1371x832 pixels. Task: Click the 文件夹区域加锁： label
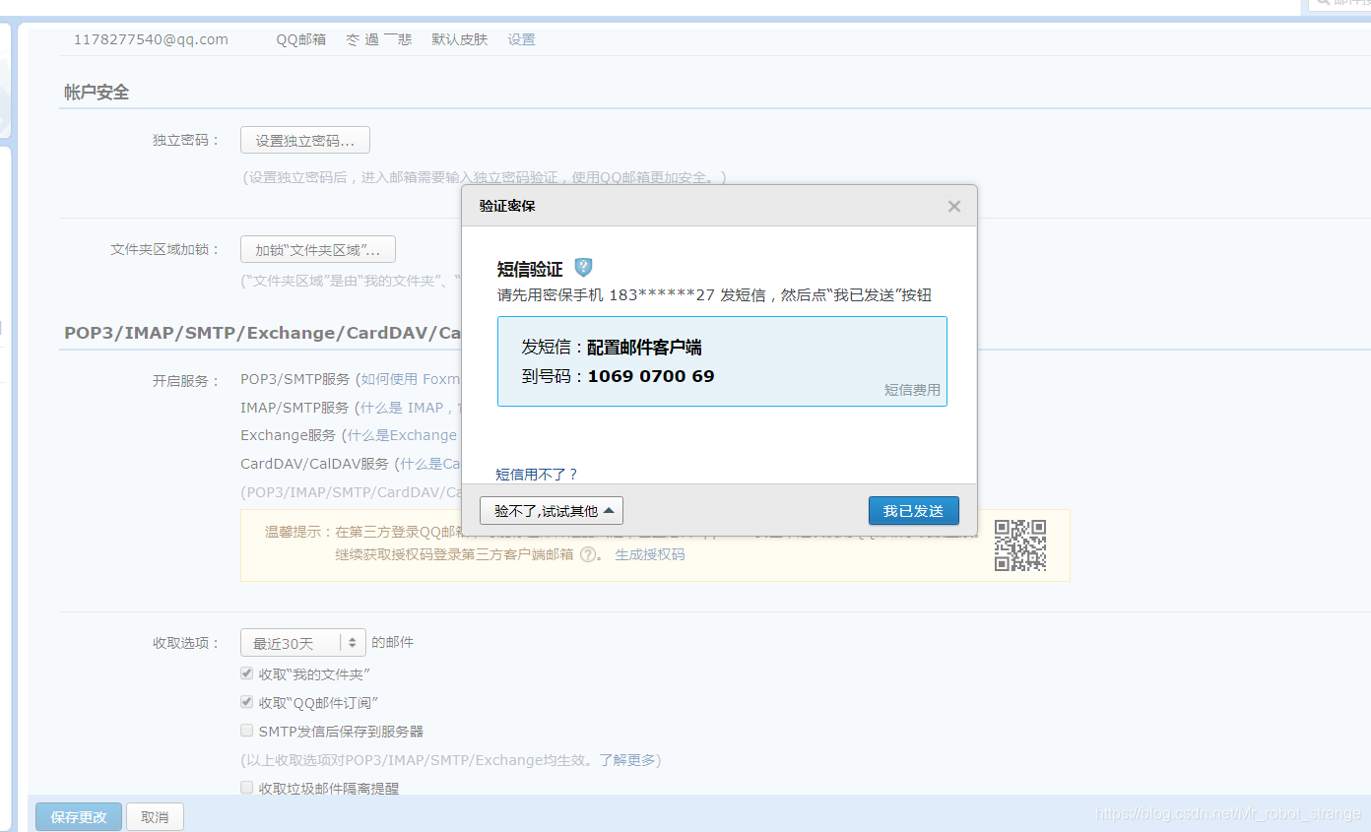pos(165,250)
